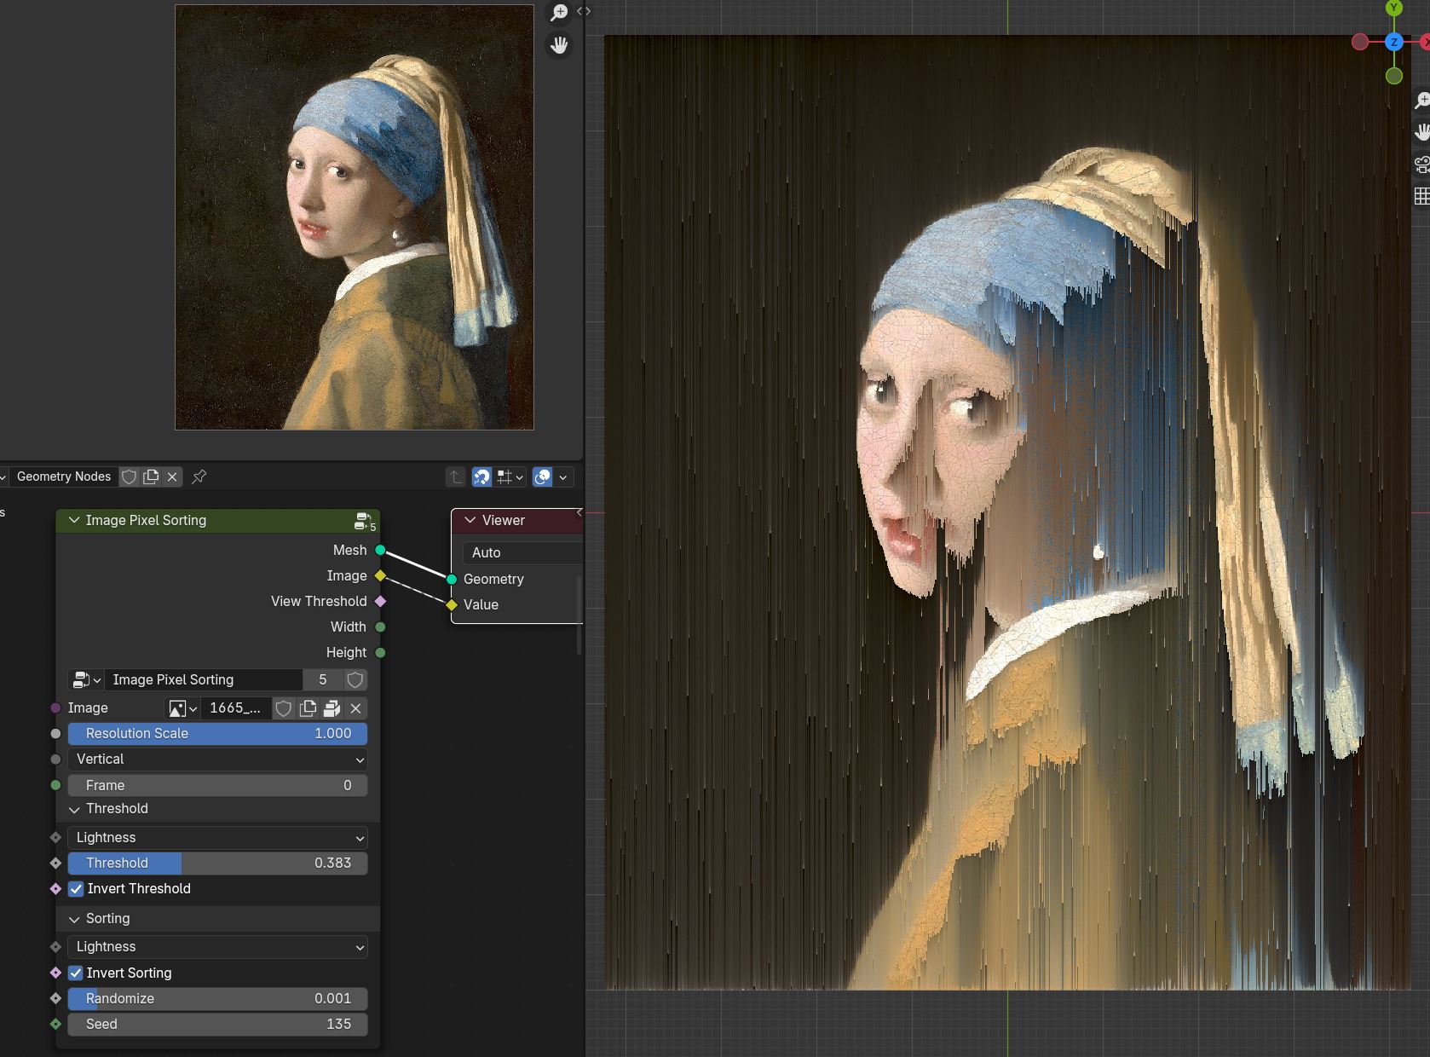Uncheck Invert Sorting
The height and width of the screenshot is (1057, 1430).
(x=76, y=973)
